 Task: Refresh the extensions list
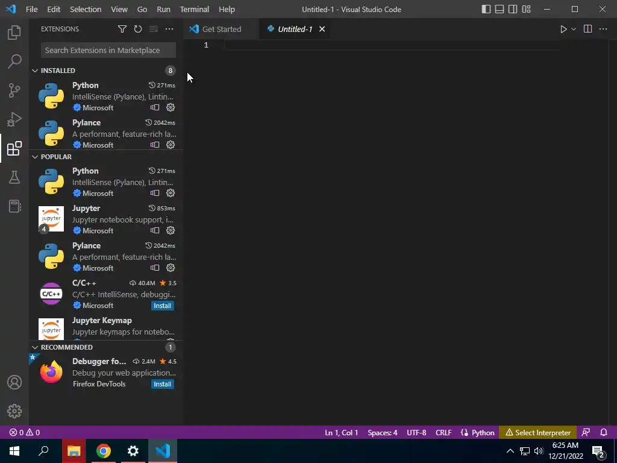pos(138,29)
